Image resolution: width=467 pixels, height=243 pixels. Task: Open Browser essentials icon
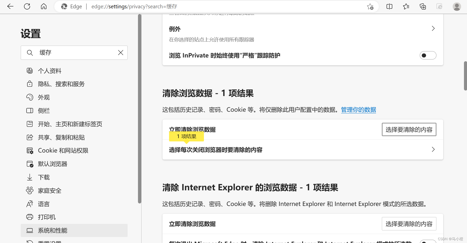(x=439, y=7)
